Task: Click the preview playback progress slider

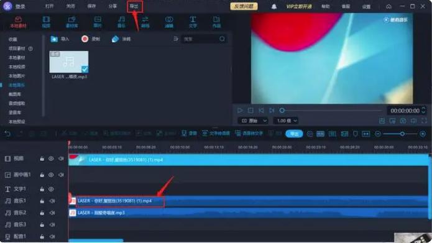Action: pos(331,111)
